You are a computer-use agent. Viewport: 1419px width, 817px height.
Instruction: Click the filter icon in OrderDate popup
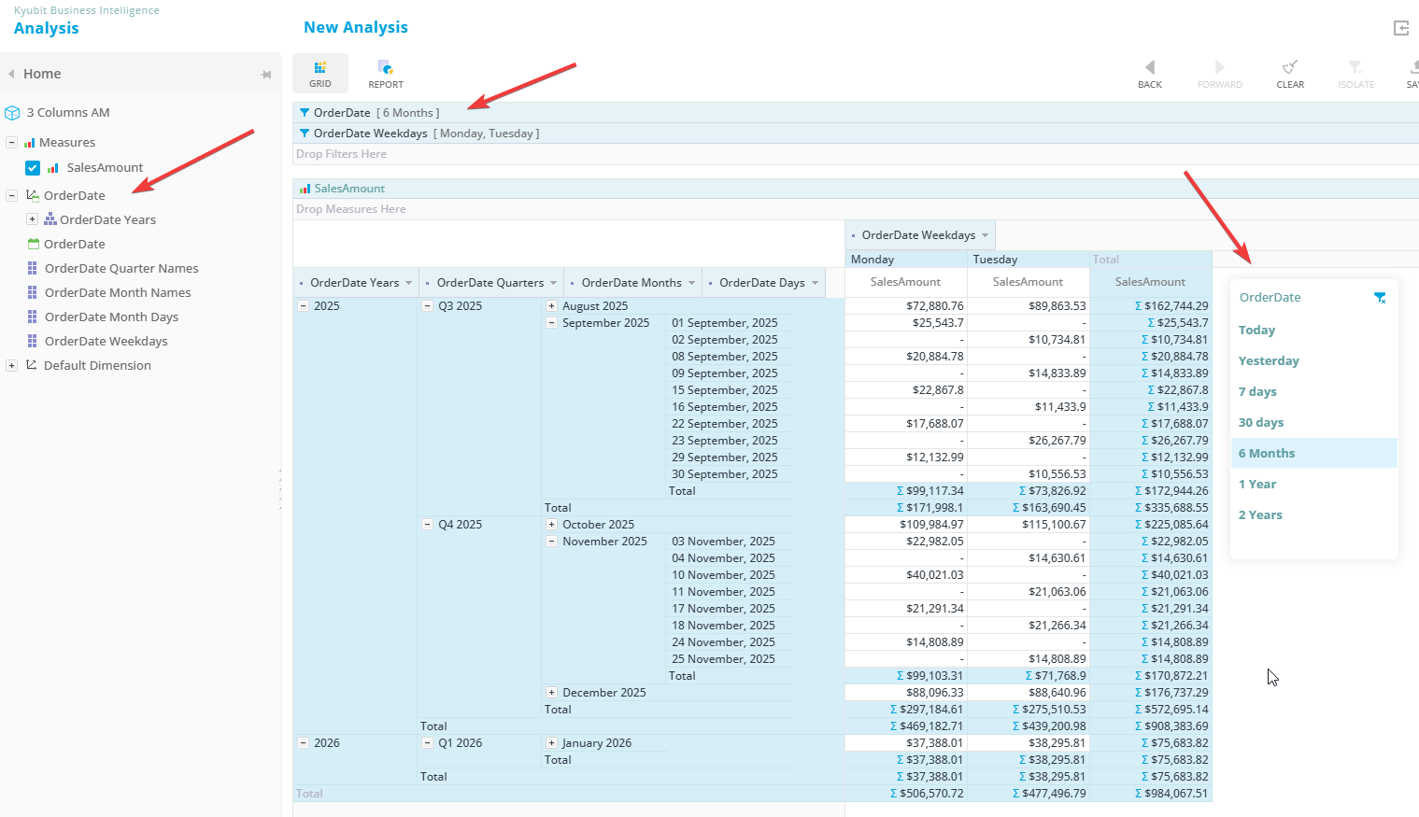pos(1380,298)
